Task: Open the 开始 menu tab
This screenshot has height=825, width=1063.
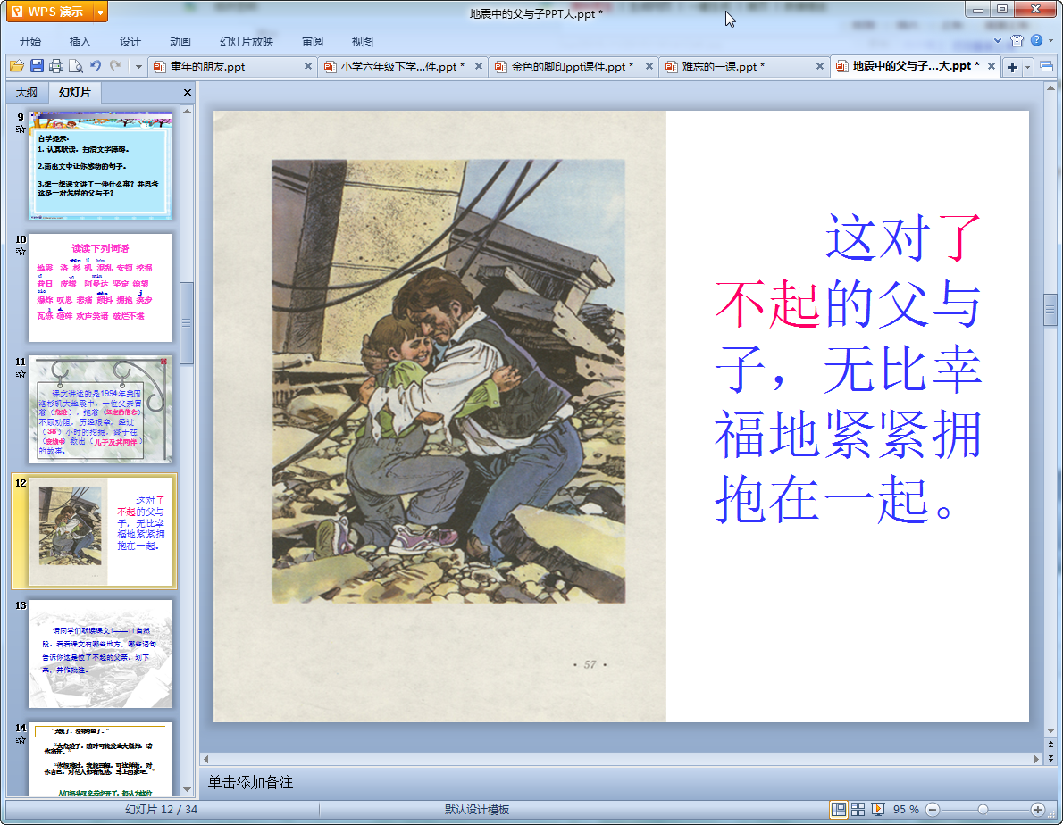Action: (x=29, y=41)
